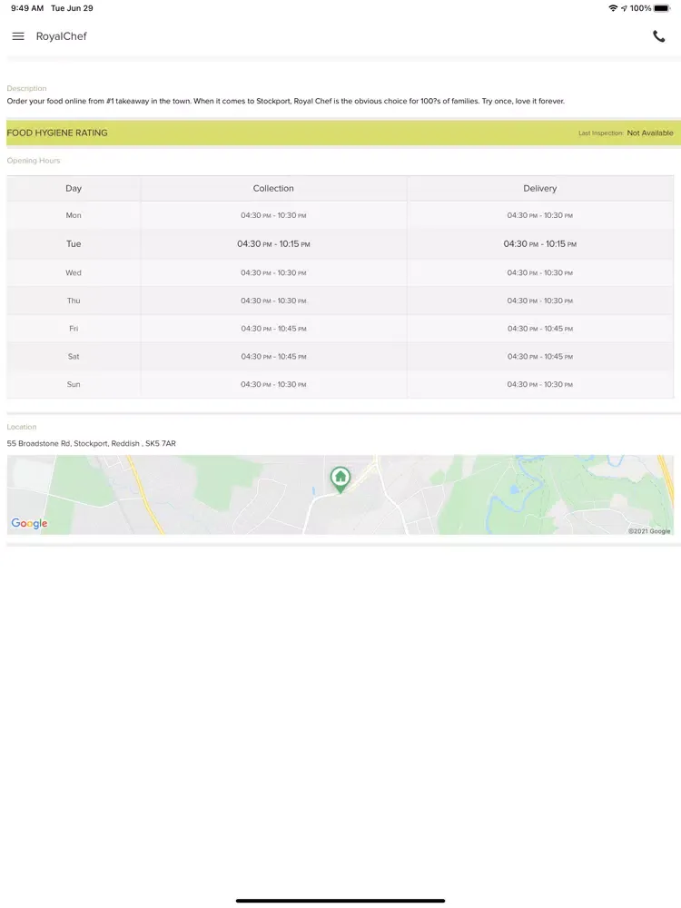Image resolution: width=681 pixels, height=908 pixels.
Task: Check the Wi-Fi status icon
Action: (613, 8)
